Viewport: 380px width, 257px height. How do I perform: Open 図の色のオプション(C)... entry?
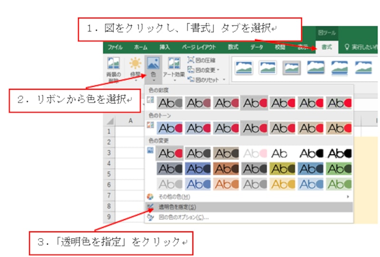pos(249,217)
